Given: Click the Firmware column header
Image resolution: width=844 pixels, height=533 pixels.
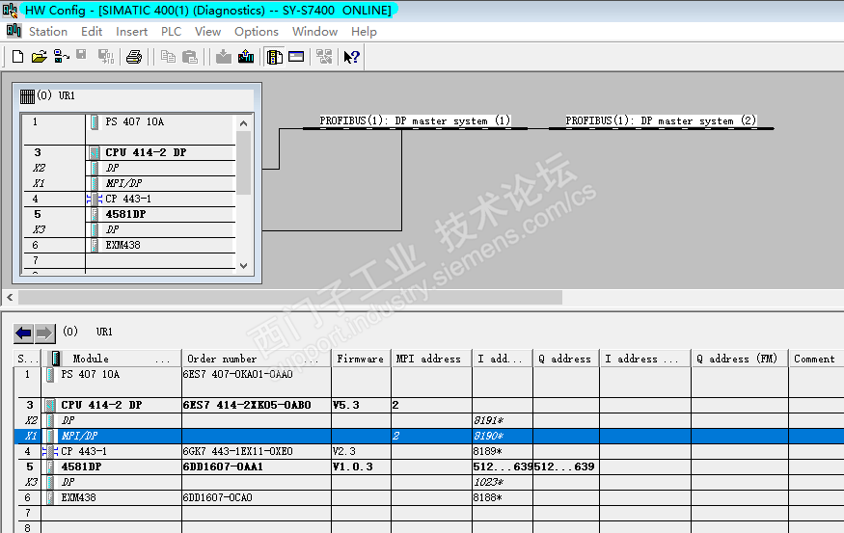Looking at the screenshot, I should [x=361, y=359].
